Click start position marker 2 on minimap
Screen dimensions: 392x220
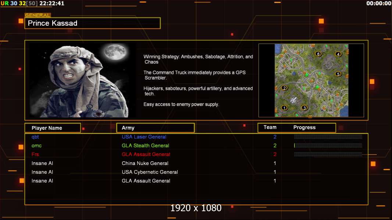pyautogui.click(x=284, y=88)
